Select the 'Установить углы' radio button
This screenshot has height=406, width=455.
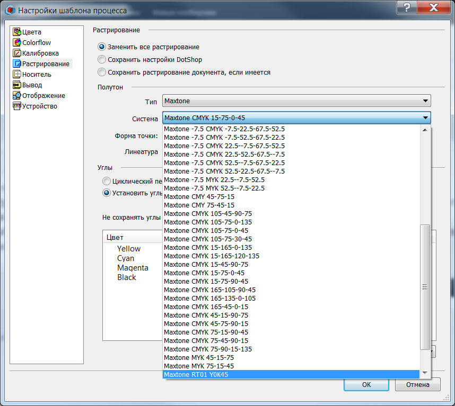tap(107, 193)
